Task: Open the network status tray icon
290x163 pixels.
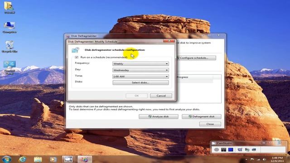Action: coord(258,159)
